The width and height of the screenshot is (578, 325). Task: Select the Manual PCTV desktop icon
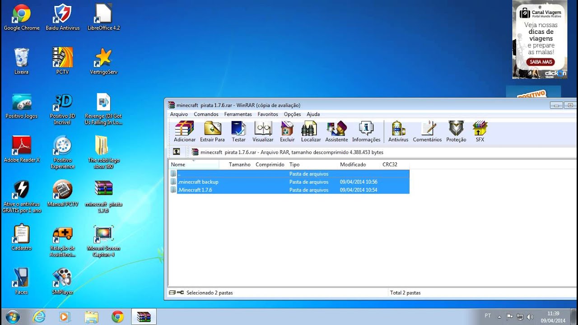pos(62,193)
